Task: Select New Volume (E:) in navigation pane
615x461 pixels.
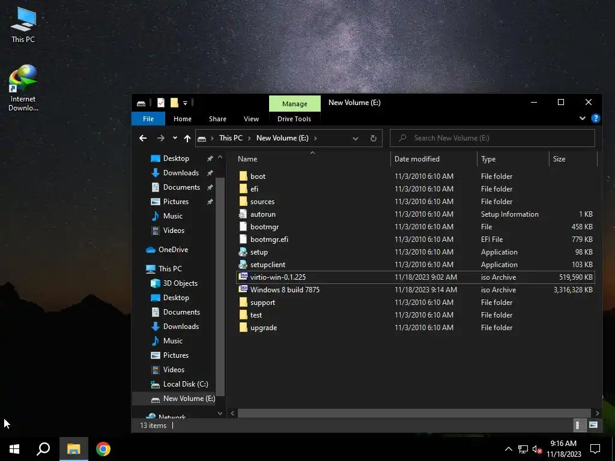Action: pyautogui.click(x=189, y=399)
